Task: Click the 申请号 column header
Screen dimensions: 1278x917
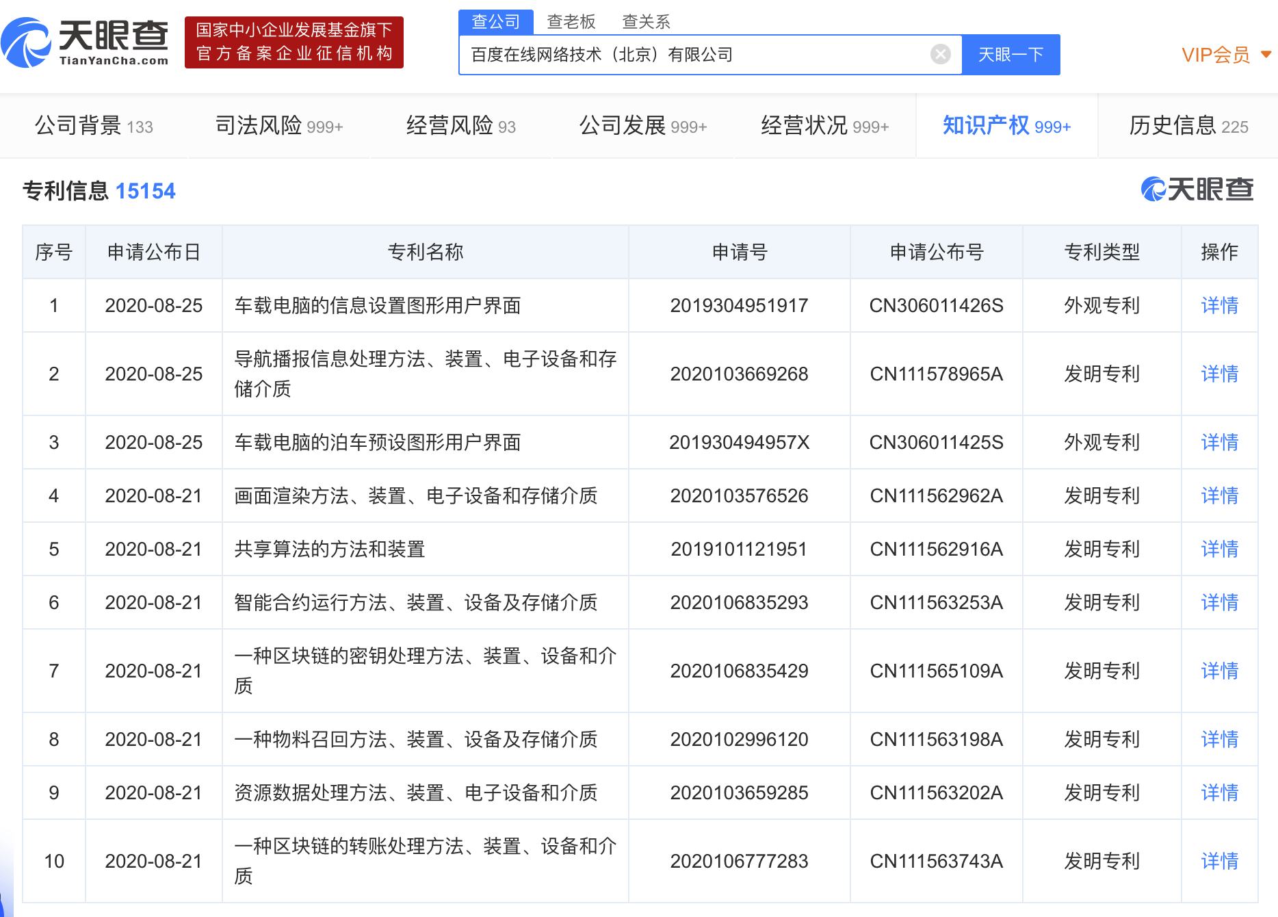Action: pyautogui.click(x=740, y=252)
